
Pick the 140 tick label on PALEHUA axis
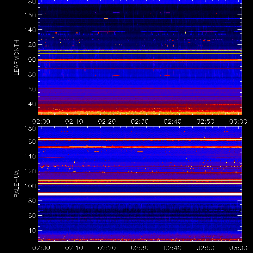(30, 156)
